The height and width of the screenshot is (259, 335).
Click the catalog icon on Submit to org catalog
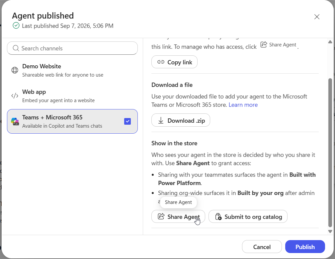click(218, 217)
